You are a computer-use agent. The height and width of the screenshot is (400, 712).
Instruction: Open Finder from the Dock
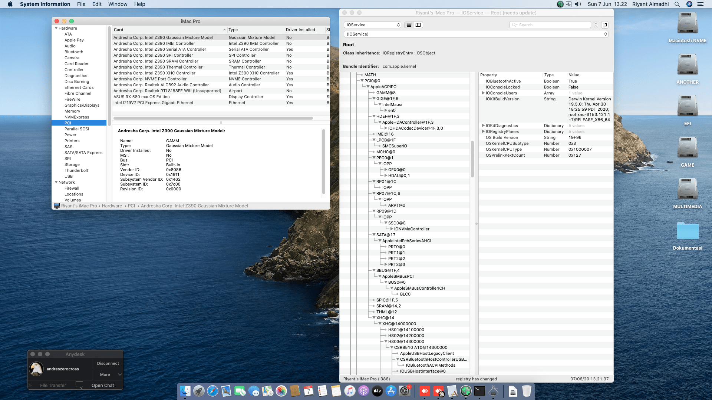[x=185, y=391]
